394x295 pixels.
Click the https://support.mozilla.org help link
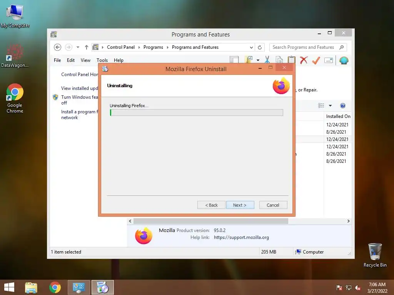[x=241, y=237]
